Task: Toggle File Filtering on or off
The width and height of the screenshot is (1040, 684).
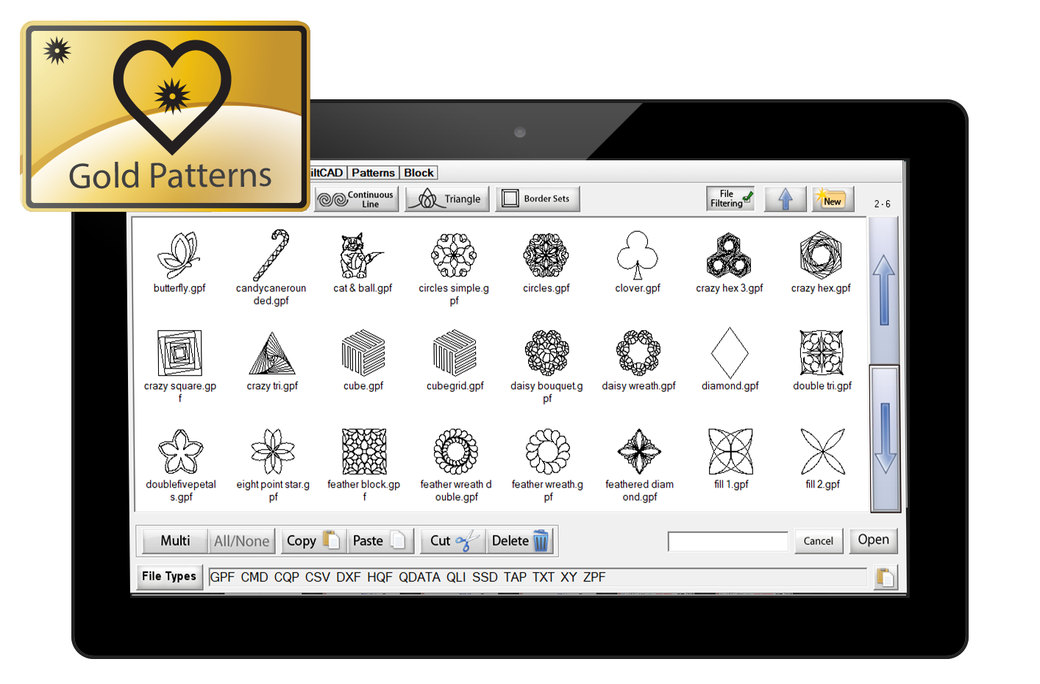Action: (730, 199)
